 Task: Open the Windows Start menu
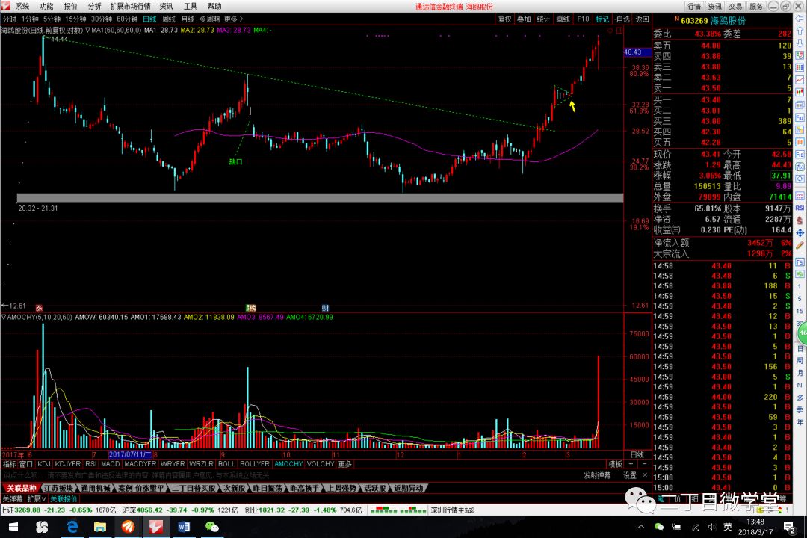(x=13, y=527)
